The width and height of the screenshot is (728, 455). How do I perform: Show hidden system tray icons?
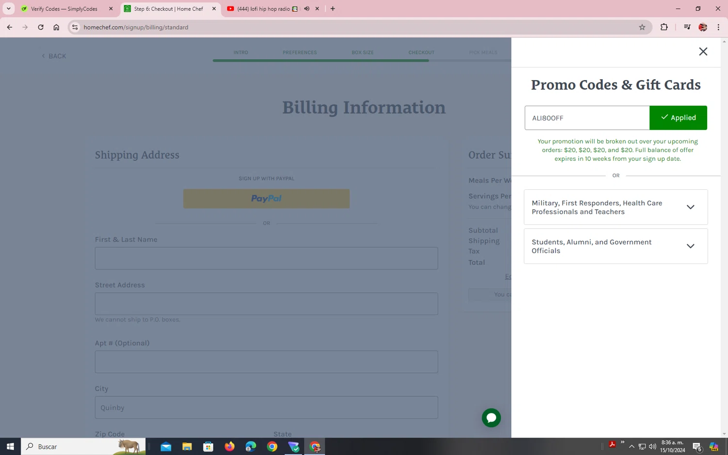[631, 446]
